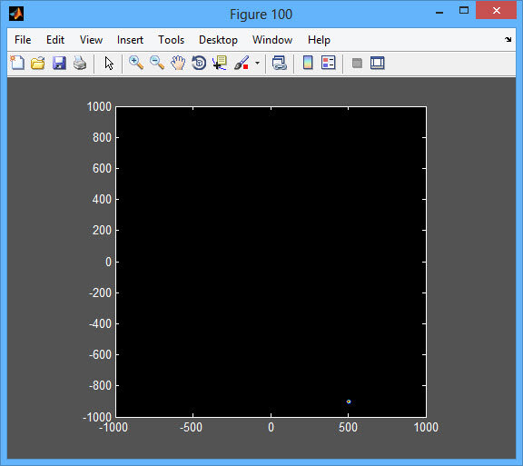Activate the Zoom In magnifier tool
Image resolution: width=523 pixels, height=466 pixels.
[x=136, y=63]
